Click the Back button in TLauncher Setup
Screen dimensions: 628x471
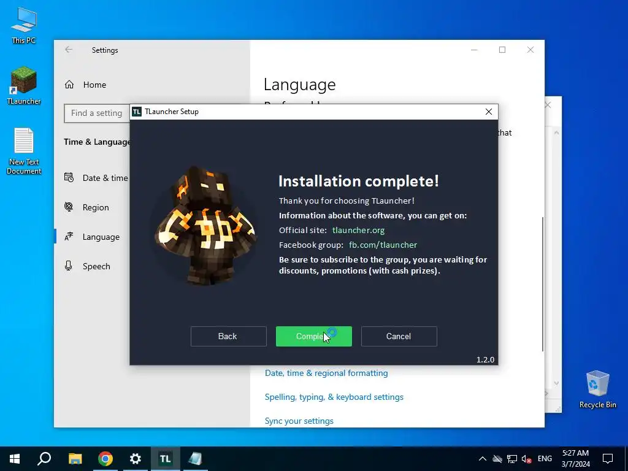pos(228,336)
